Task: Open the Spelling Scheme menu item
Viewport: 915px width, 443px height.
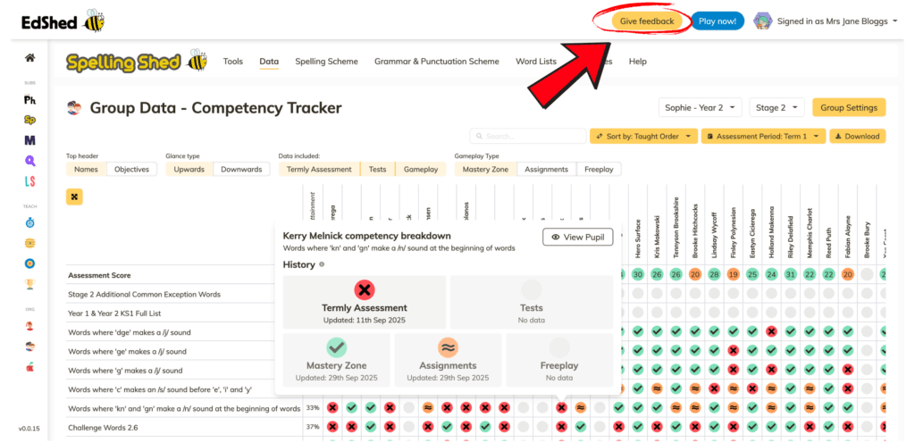Action: 326,62
